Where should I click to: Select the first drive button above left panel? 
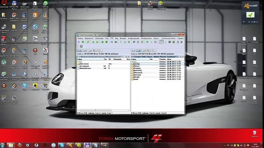[x=79, y=51]
